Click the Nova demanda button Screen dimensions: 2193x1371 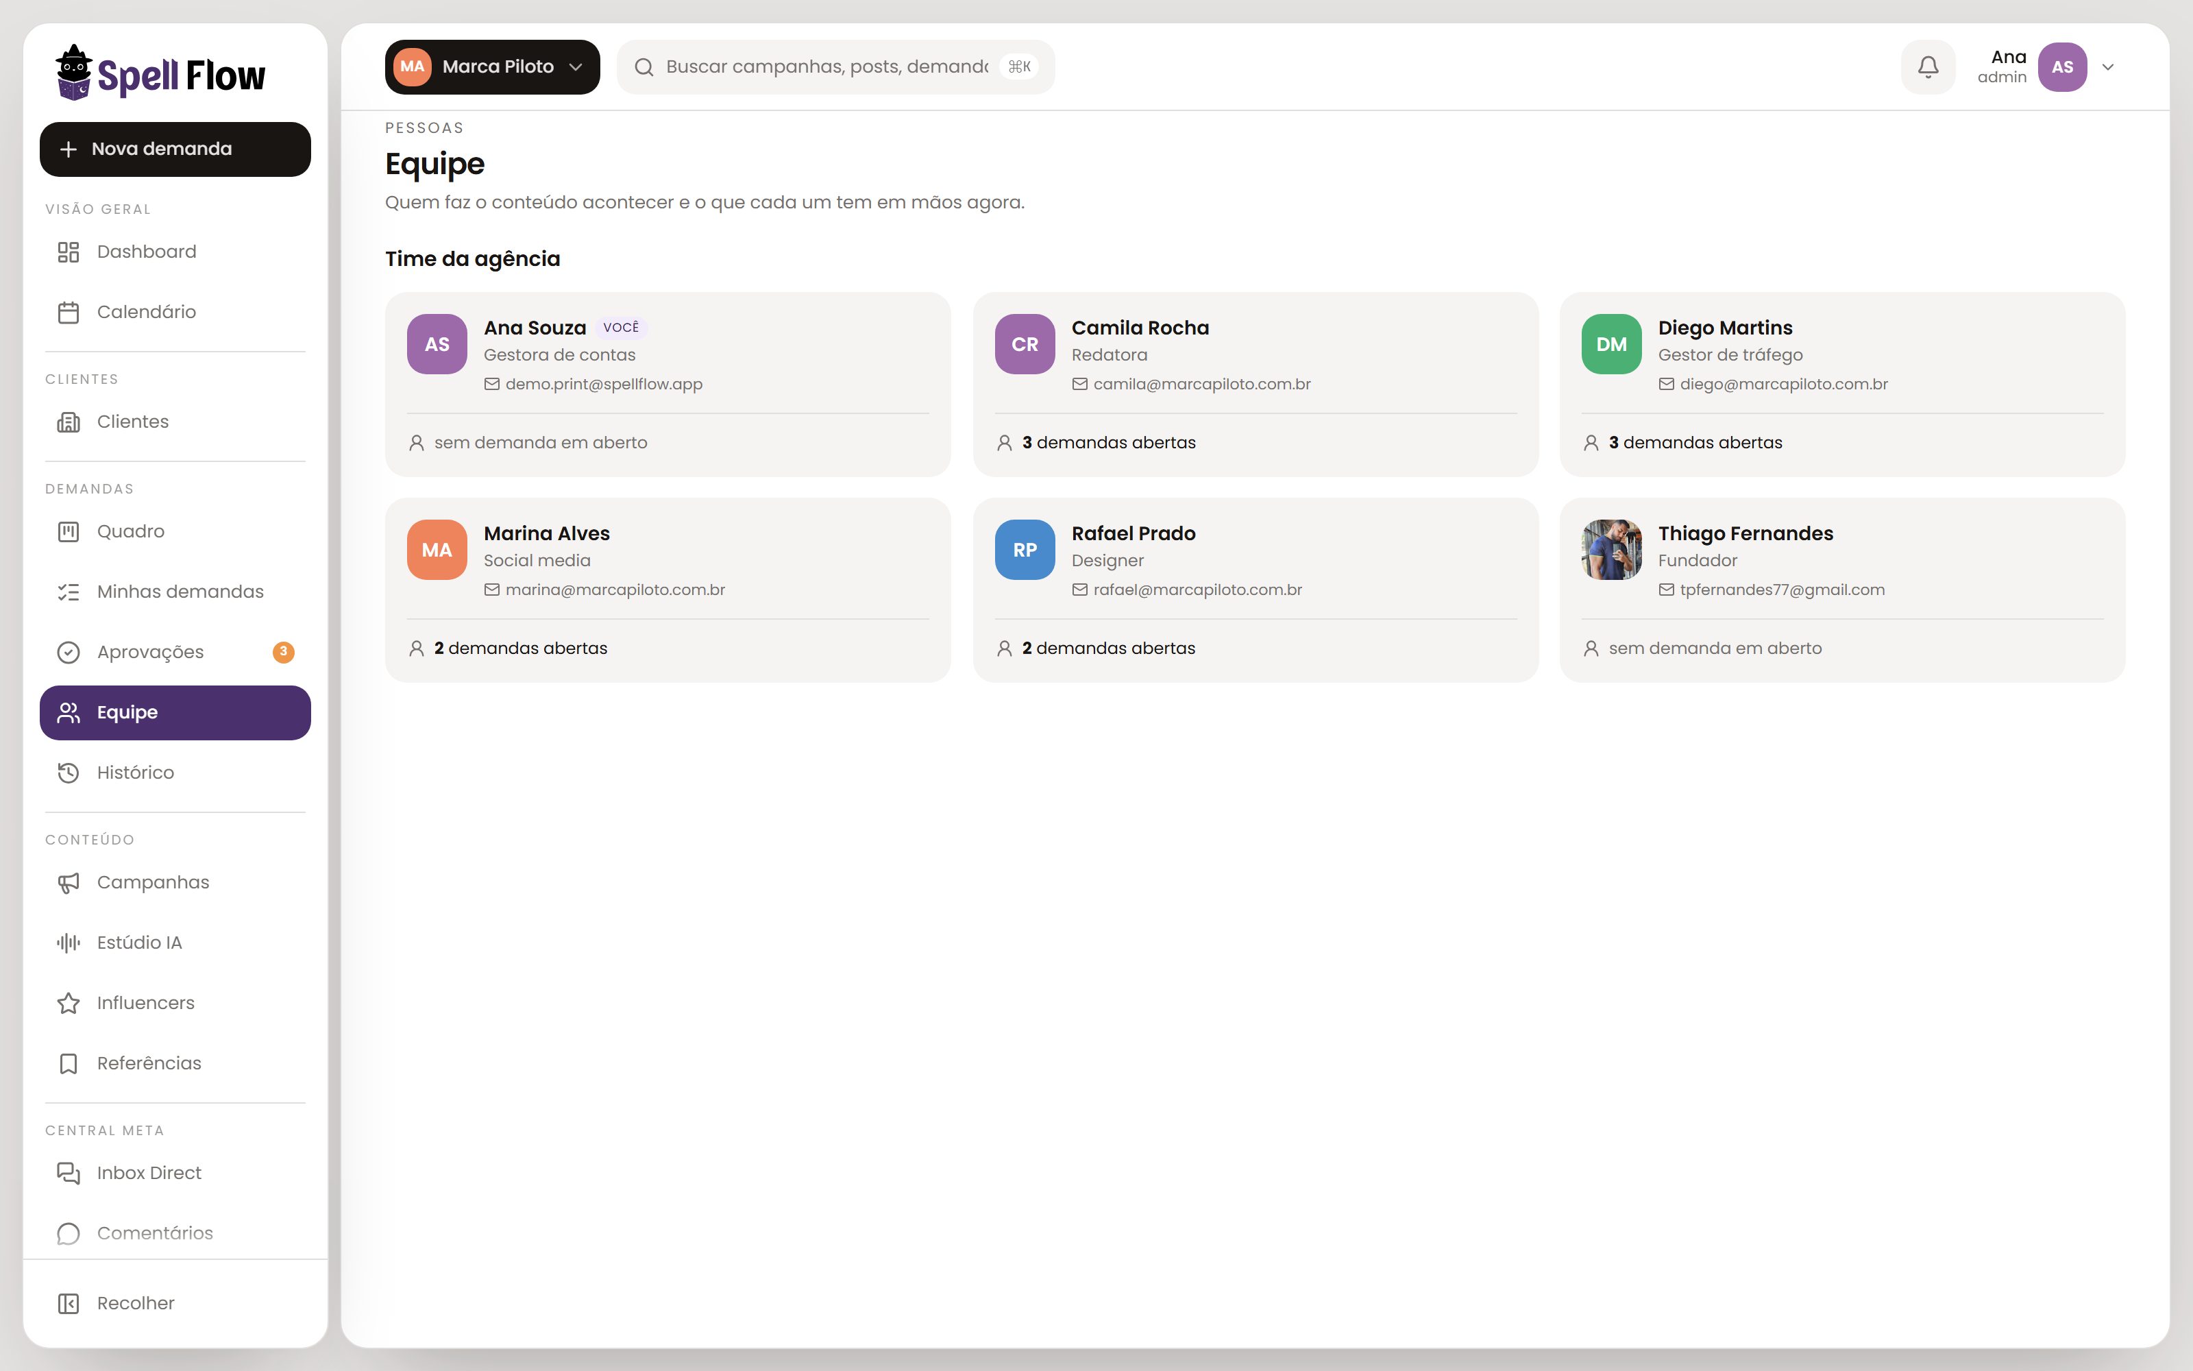click(175, 149)
